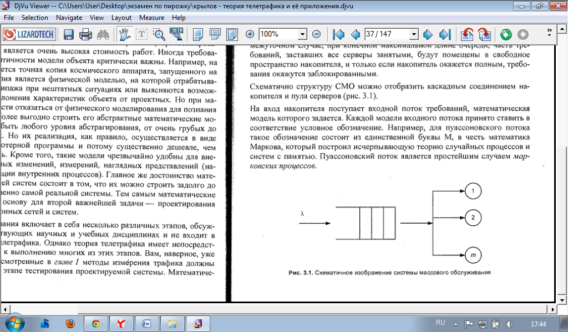The image size is (568, 332).
Task: Save the document with the floppy icon
Action: click(x=68, y=35)
